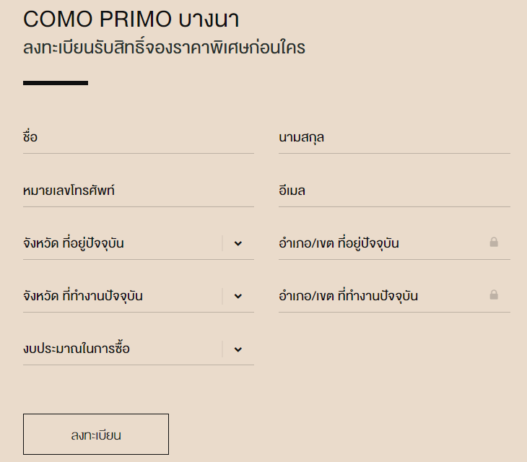The height and width of the screenshot is (462, 527).
Task: Click into the นามสกุล input field
Action: [394, 137]
